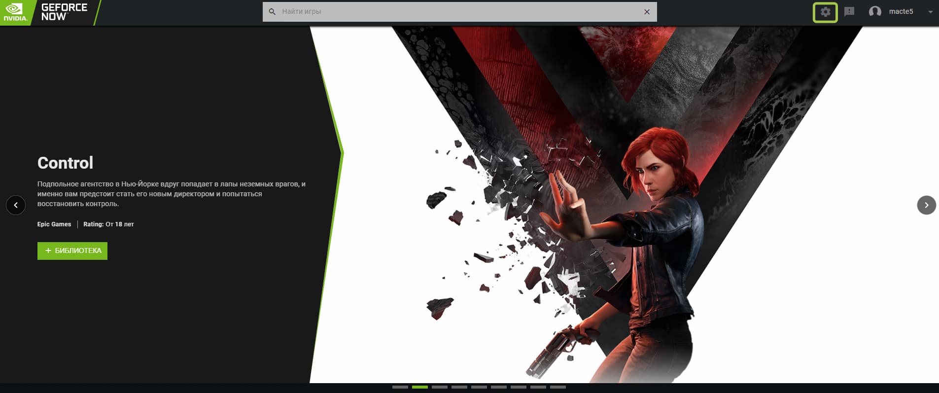Screen dimensions: 939x393
Task: Select the active green carousel indicator
Action: [x=420, y=387]
